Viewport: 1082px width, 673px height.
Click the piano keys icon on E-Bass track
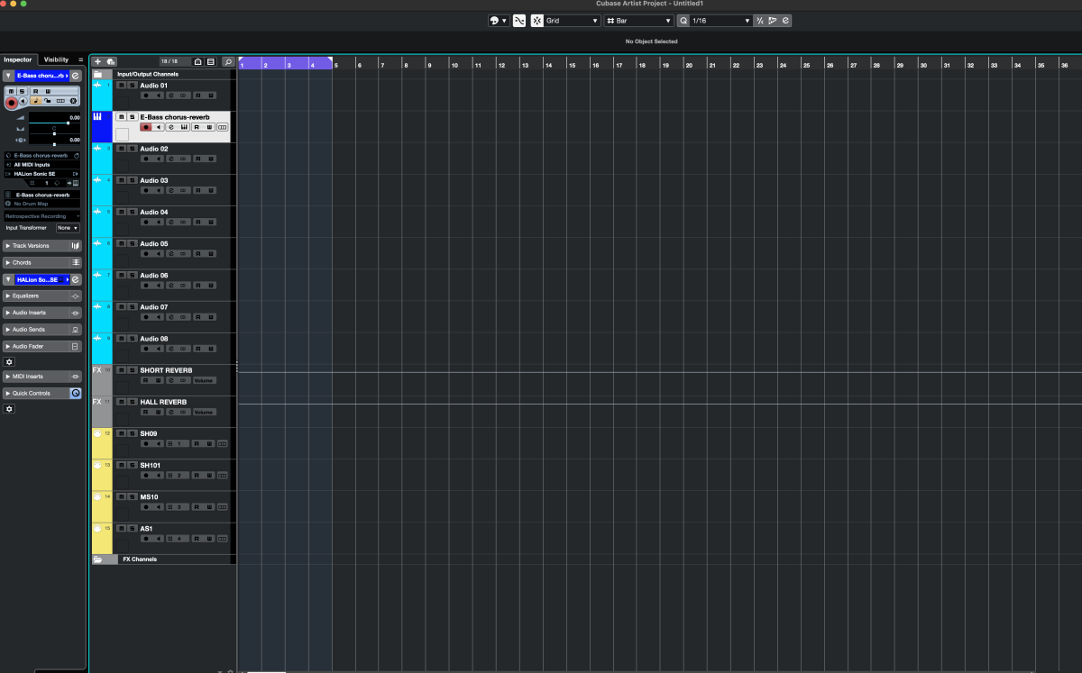pyautogui.click(x=97, y=116)
